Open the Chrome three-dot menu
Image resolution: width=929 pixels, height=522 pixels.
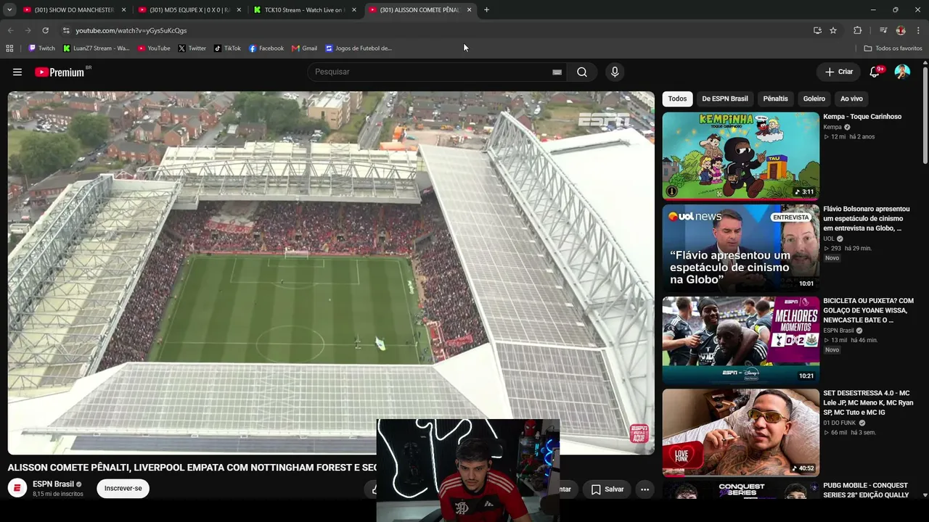(919, 30)
